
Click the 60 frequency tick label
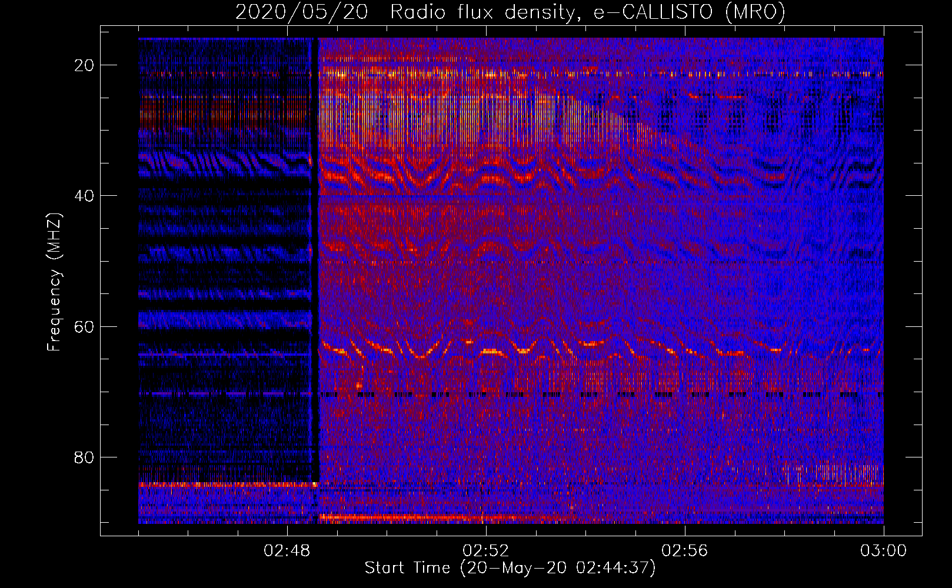coord(85,326)
